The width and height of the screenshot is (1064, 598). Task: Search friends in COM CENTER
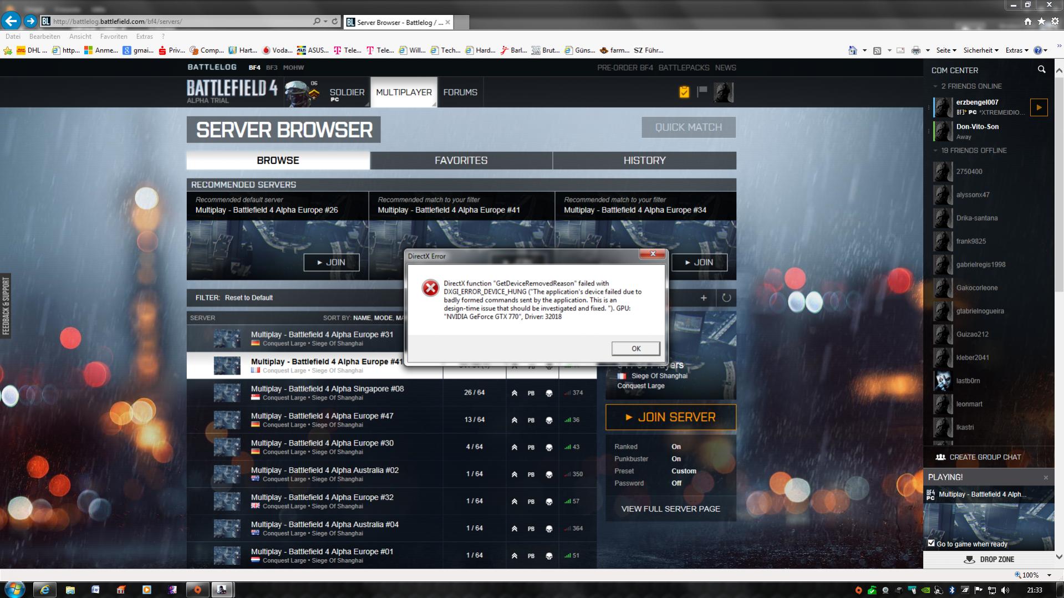click(1041, 70)
